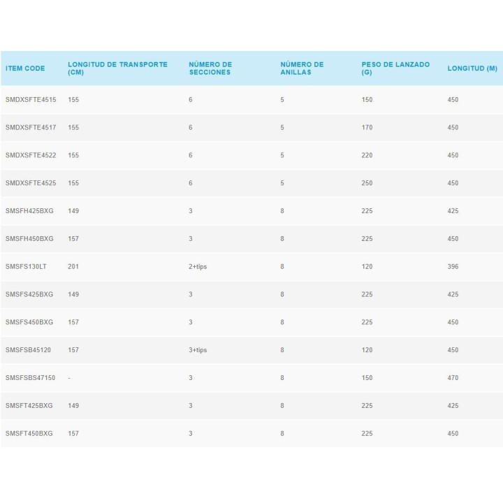503x503 pixels.
Task: Click the NÚMERO DE SECCIONES column header
Action: [x=210, y=68]
